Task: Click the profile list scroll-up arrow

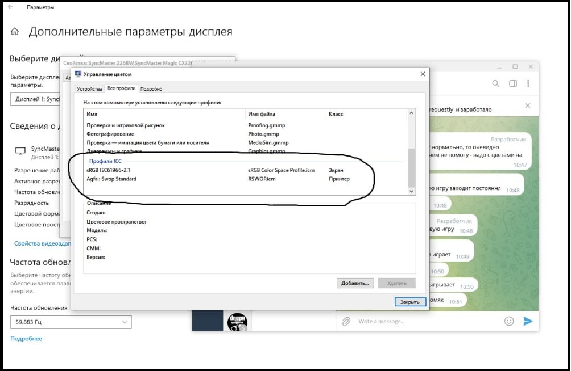Action: 411,113
